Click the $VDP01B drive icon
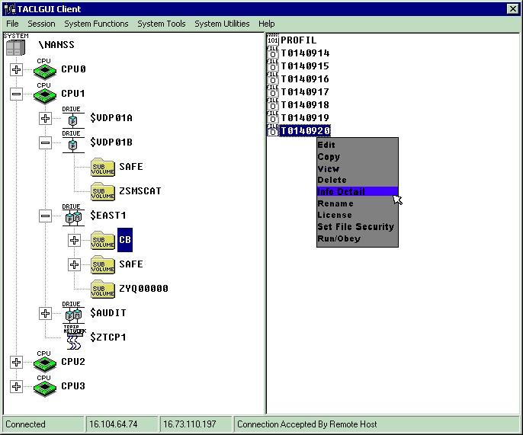The width and height of the screenshot is (523, 435). pyautogui.click(x=72, y=145)
